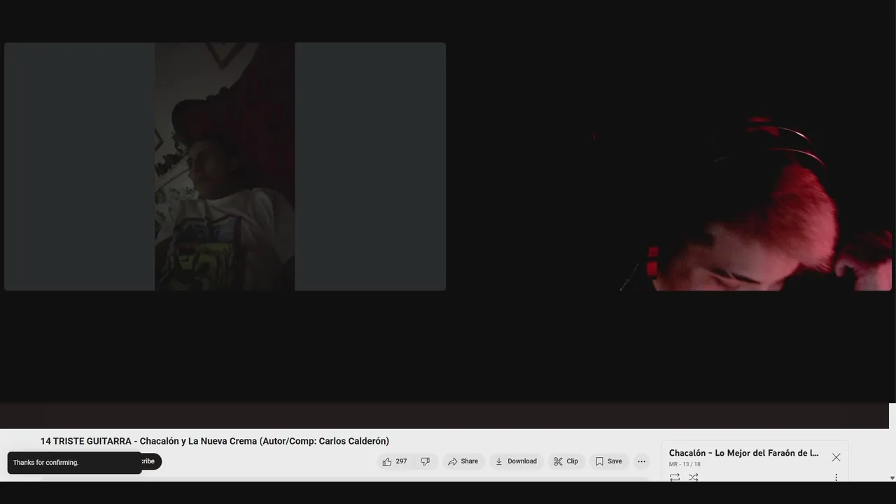Dislike the Triste Guitarra video
896x504 pixels.
pos(425,461)
